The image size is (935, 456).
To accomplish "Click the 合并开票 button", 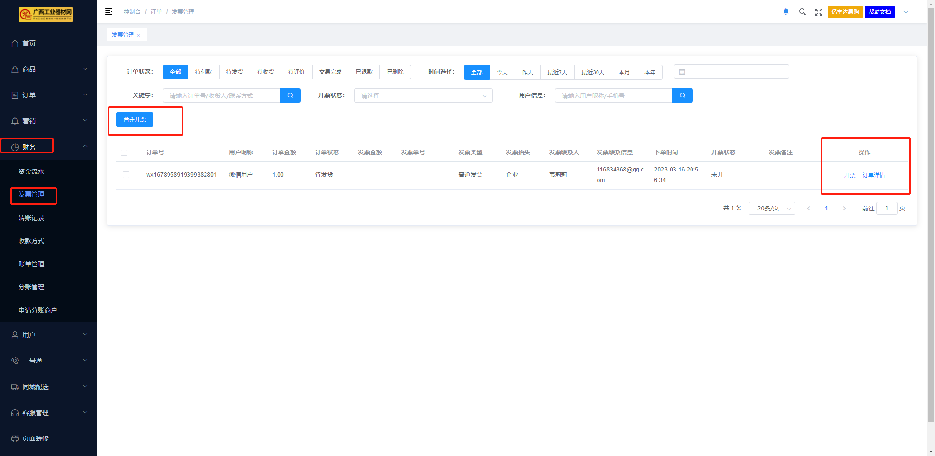I will [x=135, y=119].
